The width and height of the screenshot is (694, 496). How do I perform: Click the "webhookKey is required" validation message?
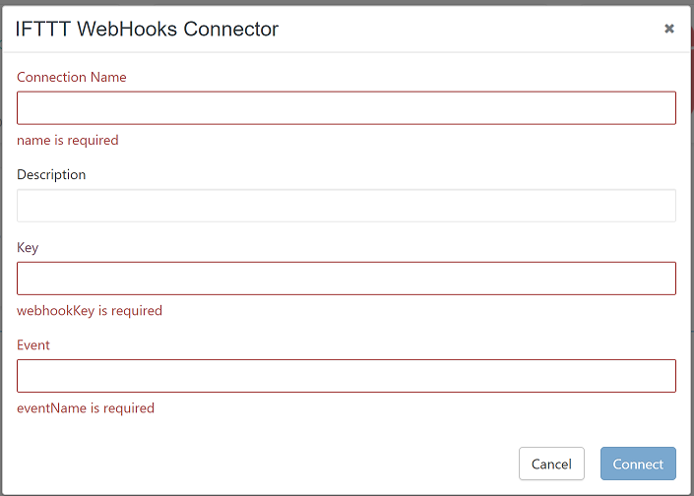pyautogui.click(x=90, y=310)
